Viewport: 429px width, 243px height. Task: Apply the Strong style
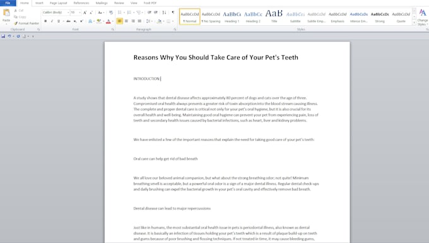coord(380,16)
